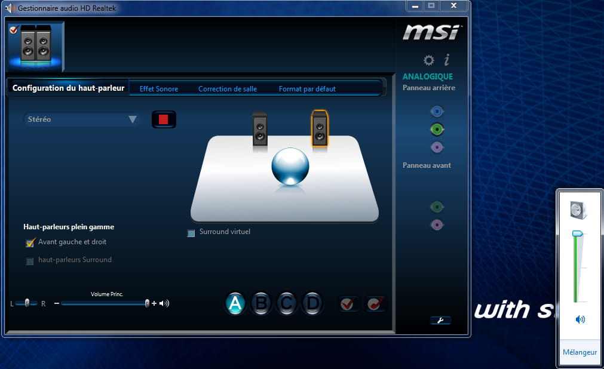Mute sound in the volume popup
The height and width of the screenshot is (369, 604).
tap(580, 319)
